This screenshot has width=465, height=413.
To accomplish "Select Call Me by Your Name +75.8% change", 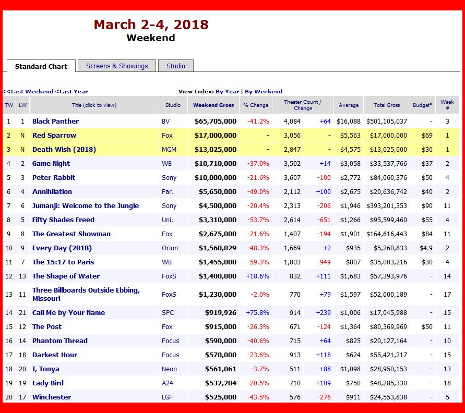I will 257,312.
